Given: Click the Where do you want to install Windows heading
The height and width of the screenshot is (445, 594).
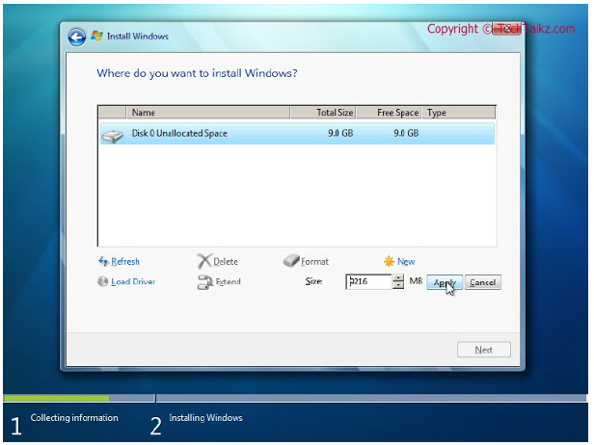Looking at the screenshot, I should pyautogui.click(x=197, y=73).
